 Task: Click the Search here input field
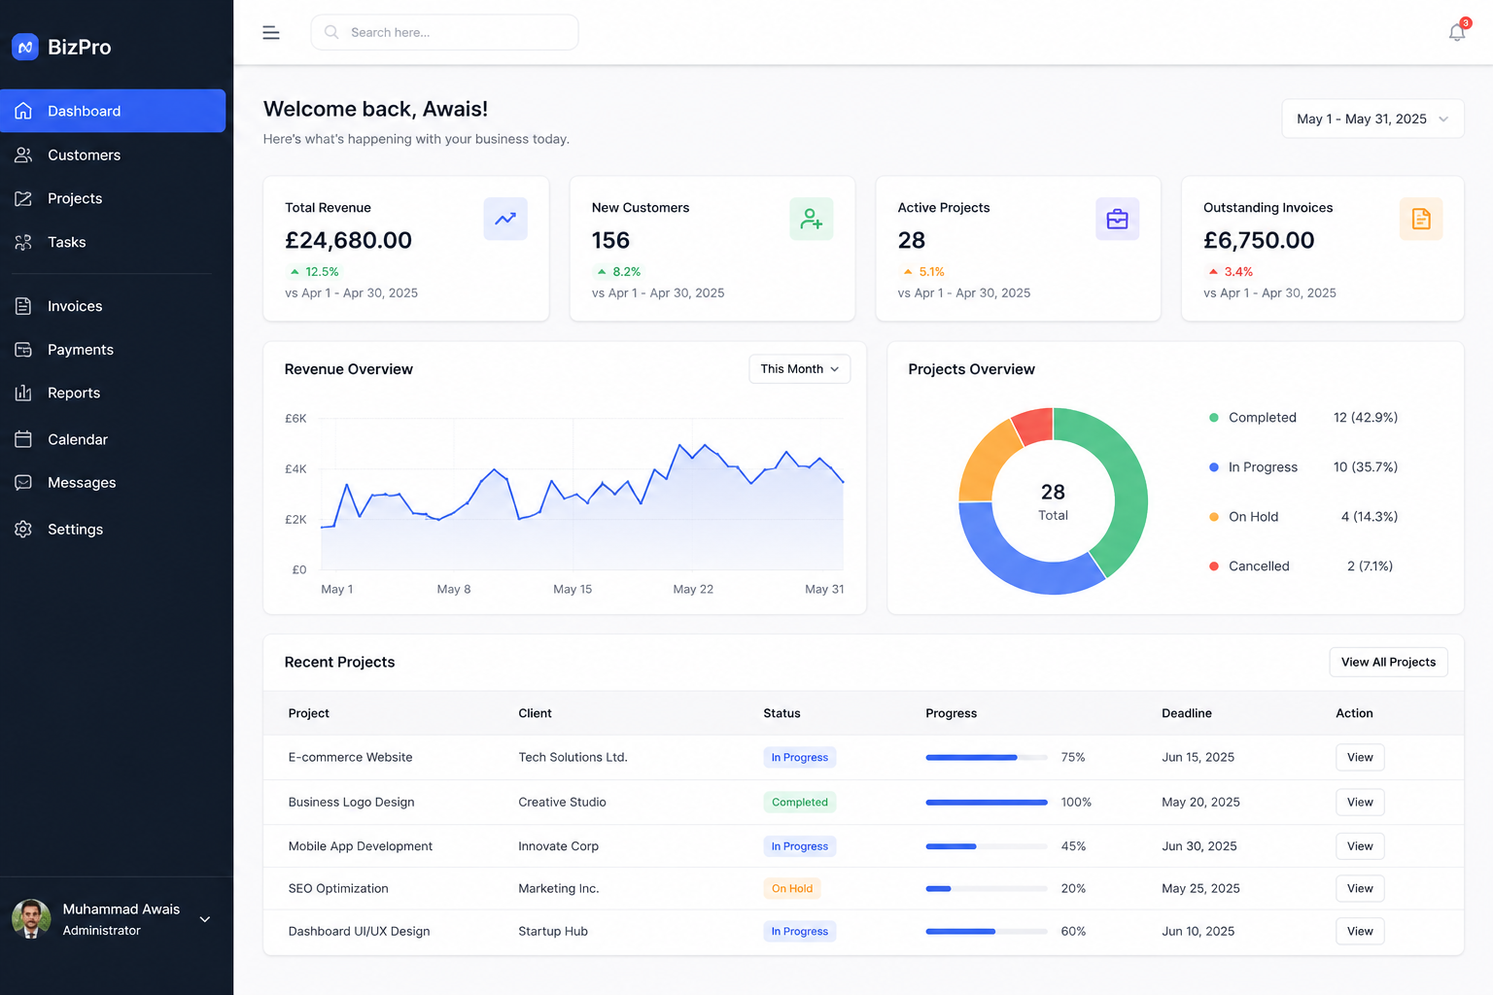point(444,32)
